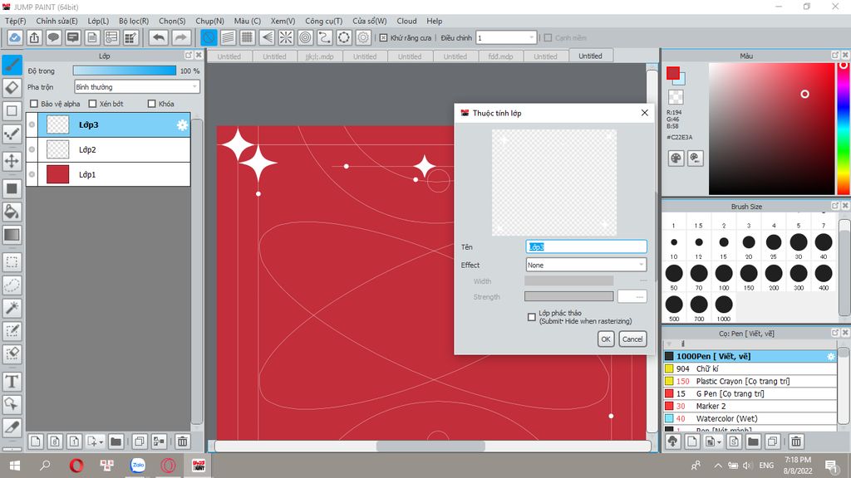The image size is (851, 478).
Task: Select the Lớp2 layer thumbnail
Action: point(57,149)
